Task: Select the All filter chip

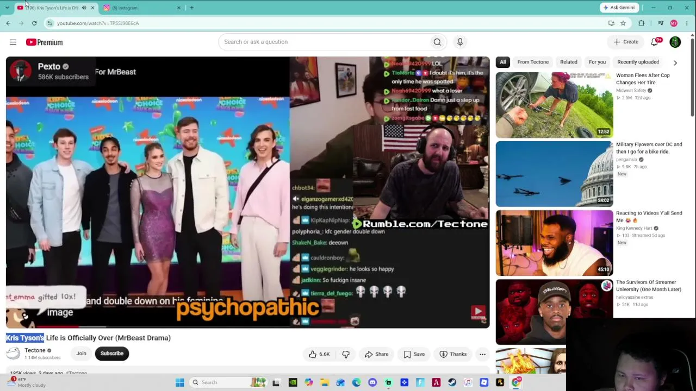Action: tap(503, 62)
